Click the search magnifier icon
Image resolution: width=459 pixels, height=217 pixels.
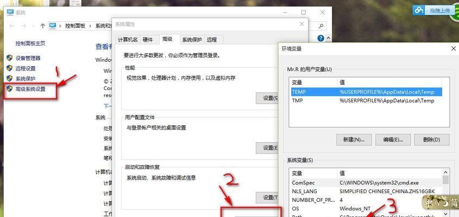coord(321,25)
